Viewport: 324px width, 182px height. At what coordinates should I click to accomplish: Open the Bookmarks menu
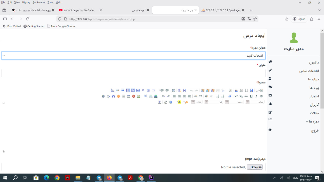click(38, 2)
